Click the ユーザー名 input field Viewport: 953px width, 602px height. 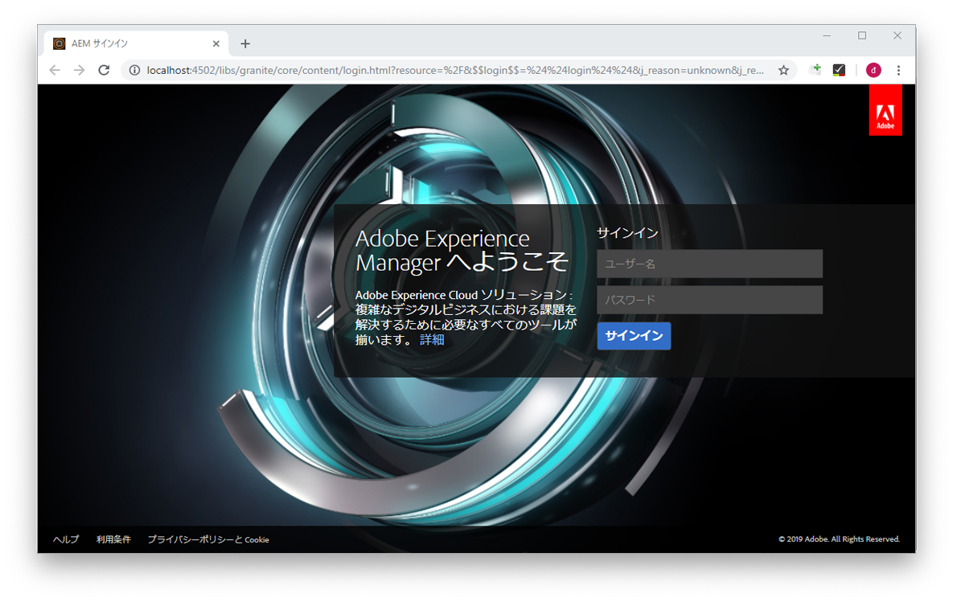pos(709,264)
